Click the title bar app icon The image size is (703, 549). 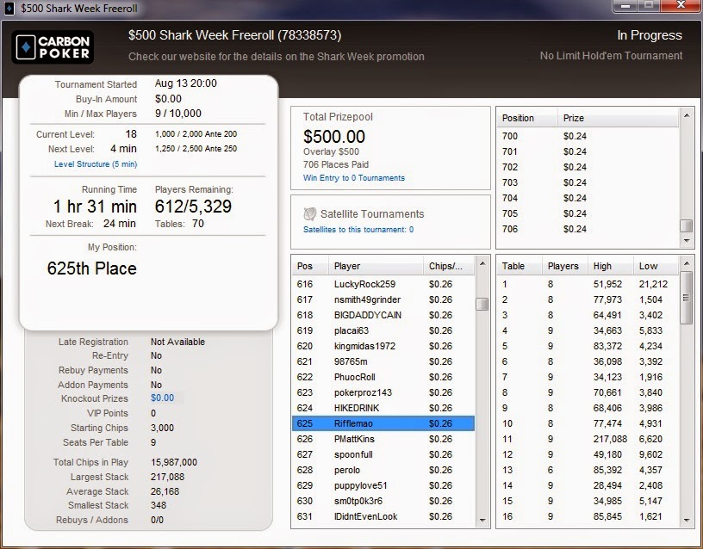(x=9, y=9)
